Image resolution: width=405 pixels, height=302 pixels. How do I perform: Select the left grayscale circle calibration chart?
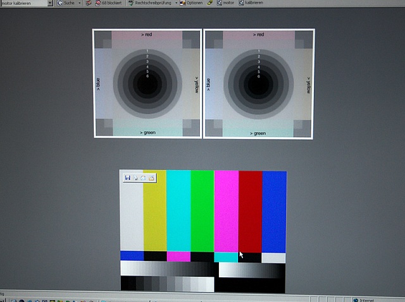[147, 83]
